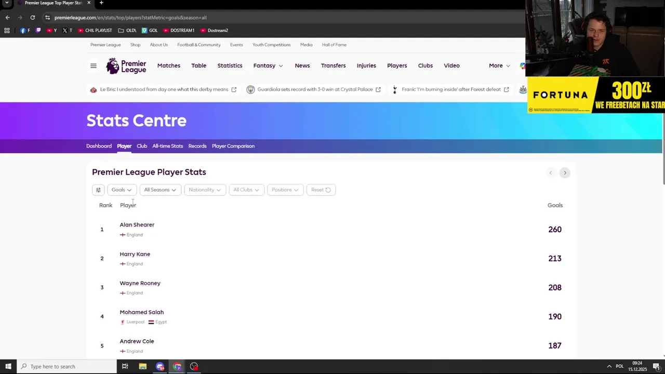Open Youth Competitions top link
The image size is (665, 374).
pos(272,45)
